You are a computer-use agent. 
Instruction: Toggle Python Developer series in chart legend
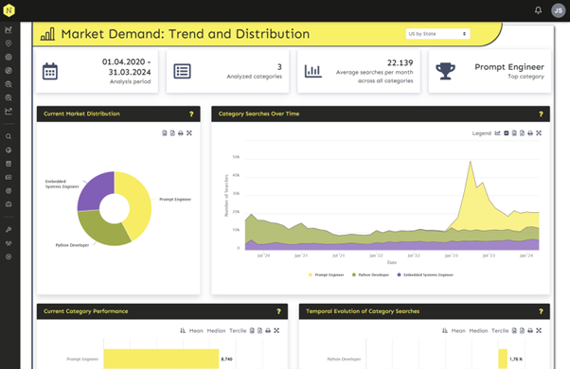pyautogui.click(x=370, y=275)
